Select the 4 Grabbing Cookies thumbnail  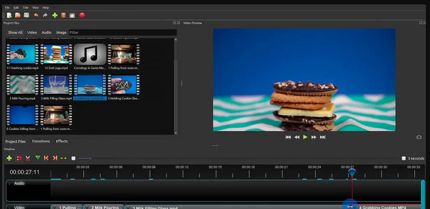click(x=90, y=84)
